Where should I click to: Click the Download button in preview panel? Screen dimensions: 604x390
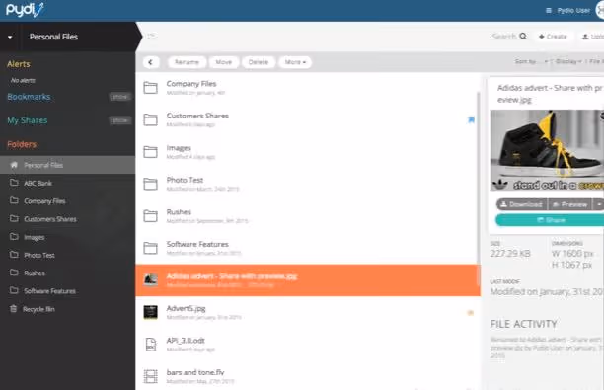click(521, 204)
